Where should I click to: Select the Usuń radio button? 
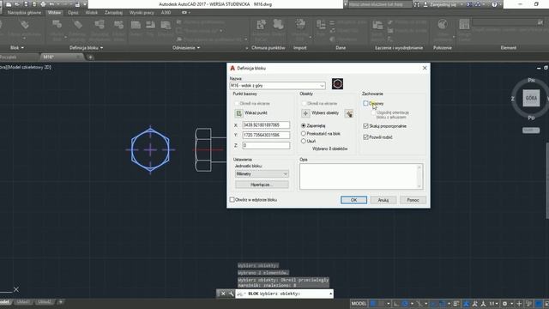(304, 141)
